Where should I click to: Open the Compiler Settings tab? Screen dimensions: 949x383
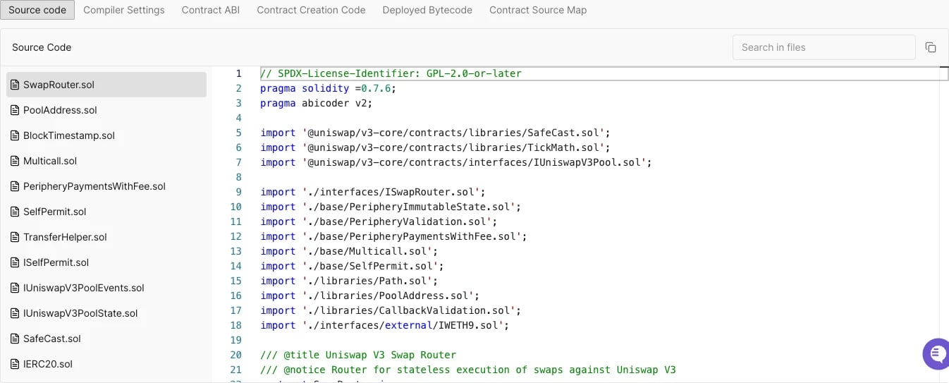point(124,10)
